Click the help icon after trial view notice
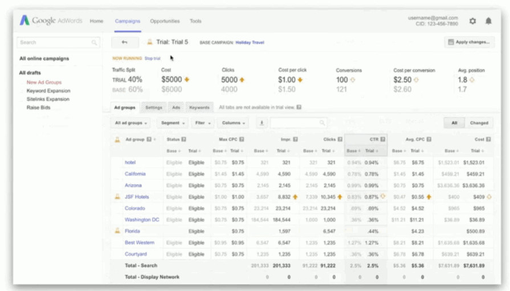The height and width of the screenshot is (291, 510). [x=299, y=107]
